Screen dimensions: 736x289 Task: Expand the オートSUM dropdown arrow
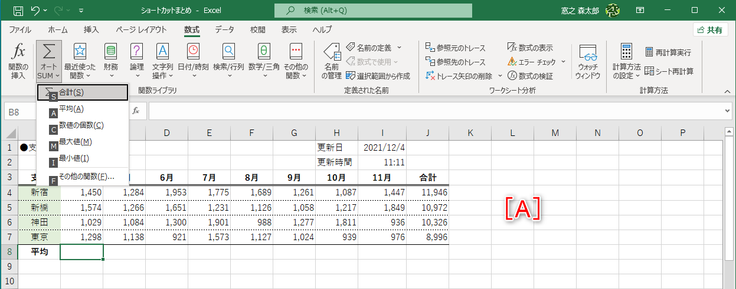(58, 75)
